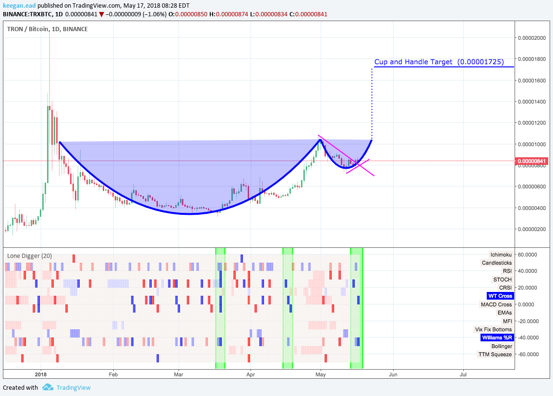Screen dimensions: 553x396
Task: Click the red down-triangle price change icon
Action: point(102,14)
